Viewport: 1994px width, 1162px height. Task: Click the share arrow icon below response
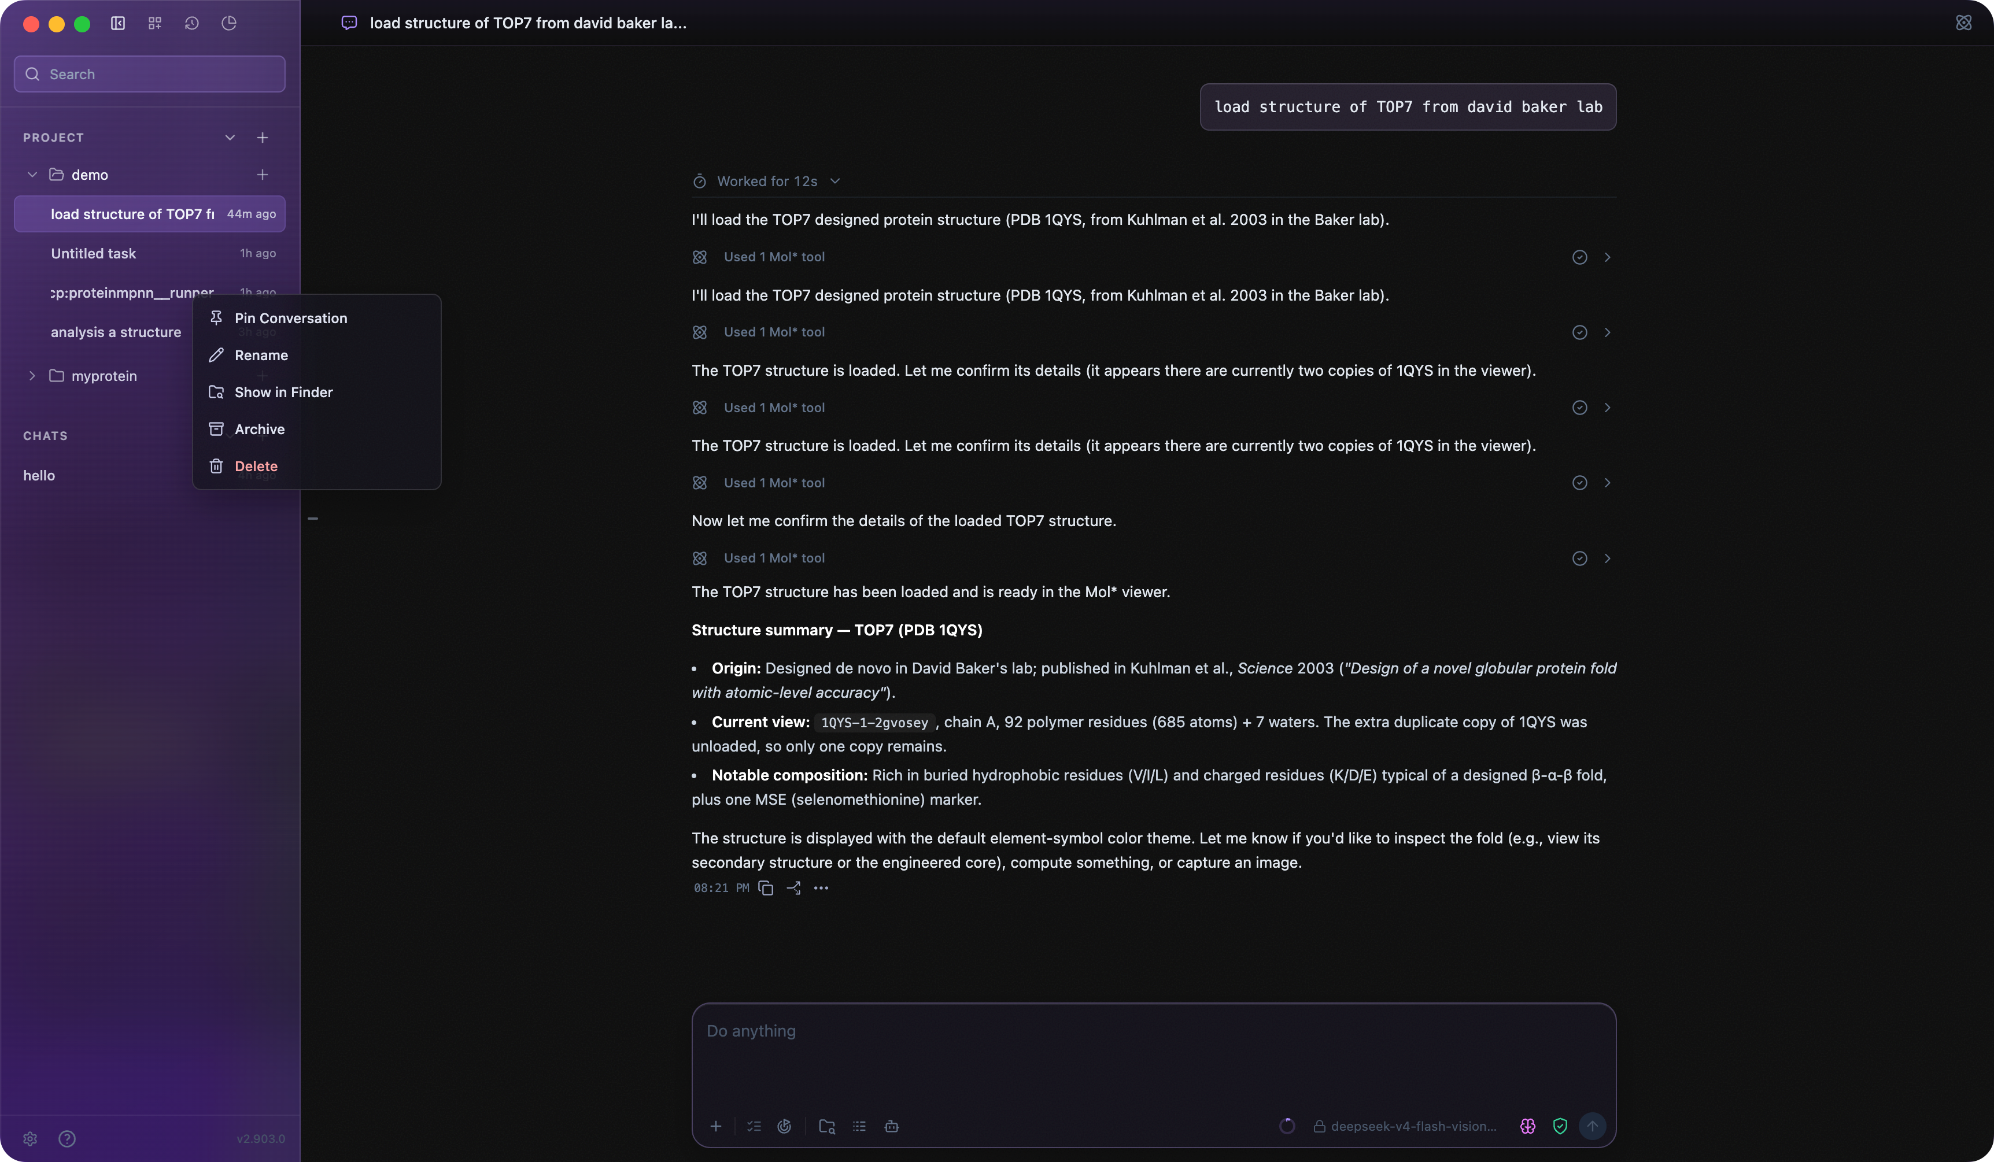click(x=793, y=887)
